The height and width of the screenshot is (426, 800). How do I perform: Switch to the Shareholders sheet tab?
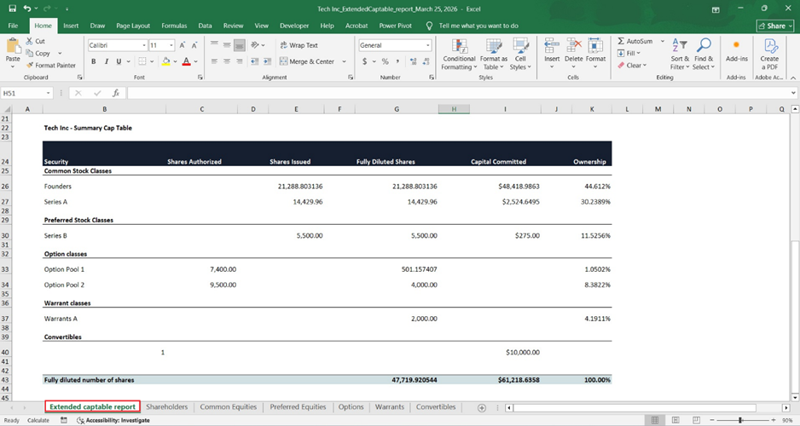coord(166,407)
